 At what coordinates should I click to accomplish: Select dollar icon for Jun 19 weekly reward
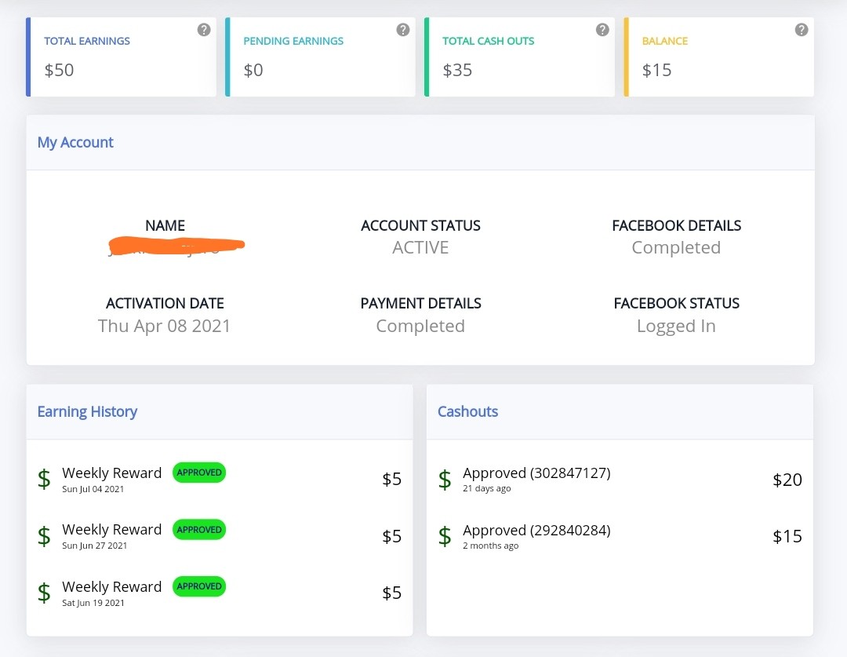click(x=44, y=593)
